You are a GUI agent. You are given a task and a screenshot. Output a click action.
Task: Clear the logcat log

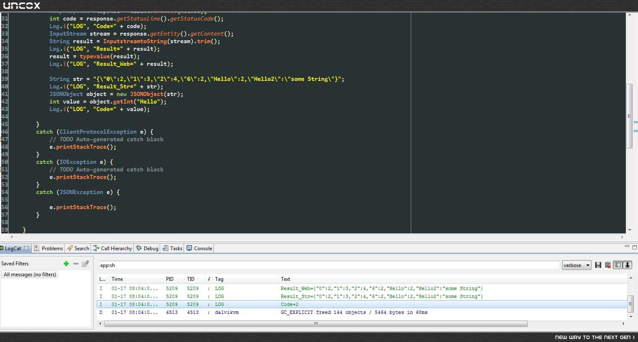tap(608, 265)
